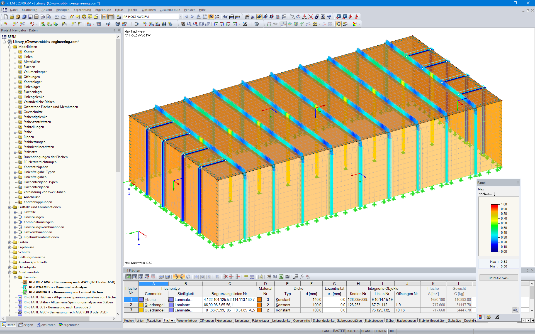Expand the Stäbe tree node

pyautogui.click(x=15, y=132)
